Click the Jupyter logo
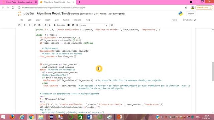The width and height of the screenshot is (214, 120). point(26,13)
